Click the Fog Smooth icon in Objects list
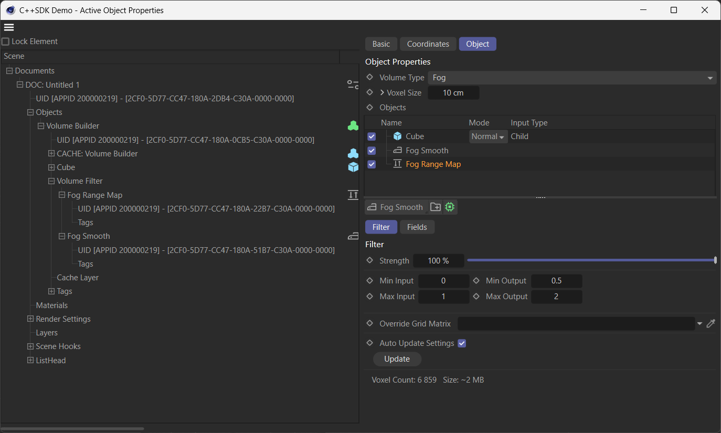This screenshot has height=433, width=721. pyautogui.click(x=397, y=151)
